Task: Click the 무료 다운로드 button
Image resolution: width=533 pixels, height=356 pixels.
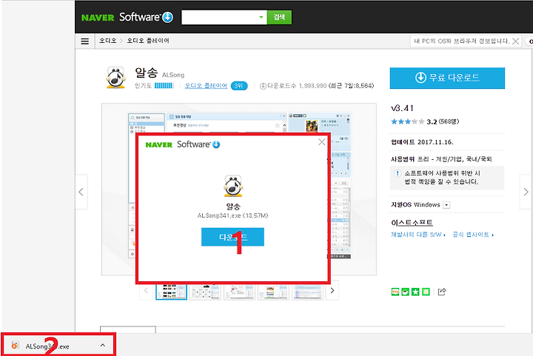Action: tap(447, 78)
